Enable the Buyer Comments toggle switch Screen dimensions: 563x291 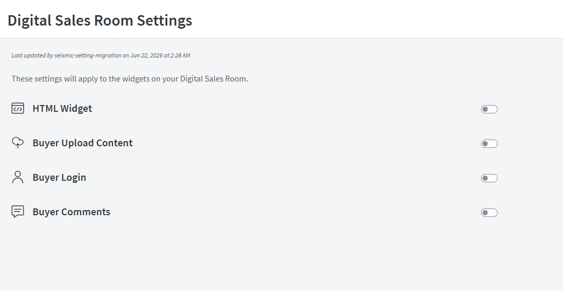(489, 213)
